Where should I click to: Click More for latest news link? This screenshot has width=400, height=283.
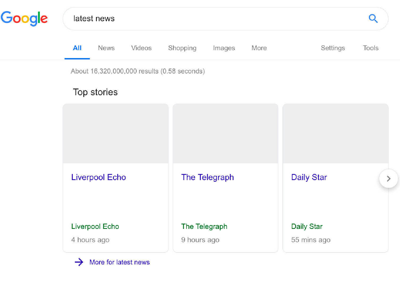pyautogui.click(x=119, y=262)
